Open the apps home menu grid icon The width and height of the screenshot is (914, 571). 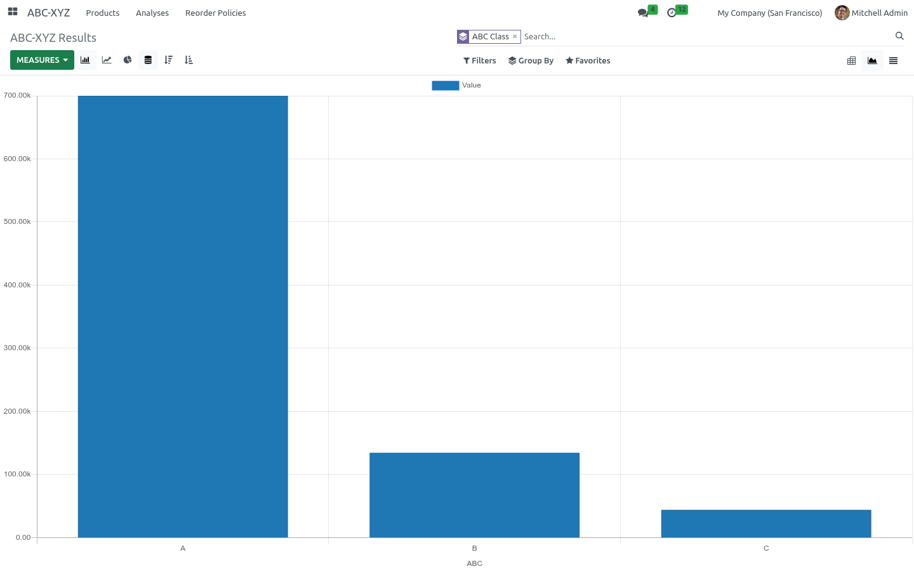pyautogui.click(x=13, y=12)
